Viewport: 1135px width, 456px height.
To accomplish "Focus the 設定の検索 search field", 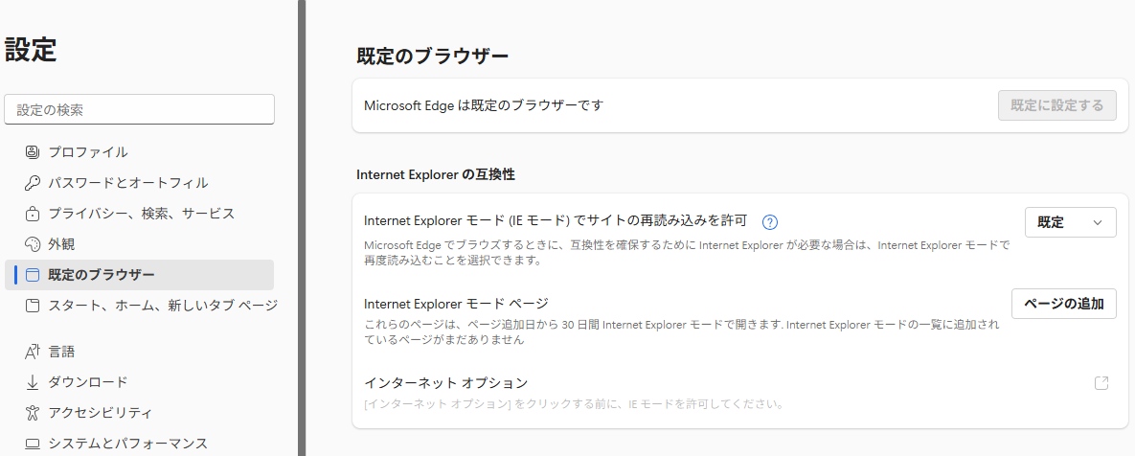I will point(140,109).
